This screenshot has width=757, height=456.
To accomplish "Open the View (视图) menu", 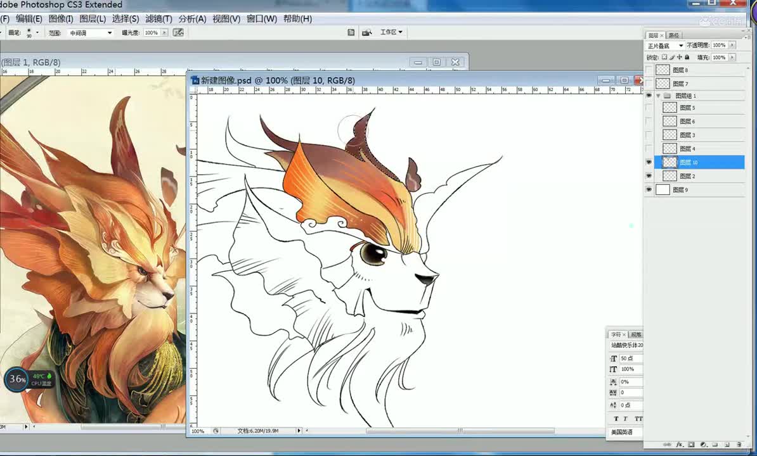I will (226, 19).
